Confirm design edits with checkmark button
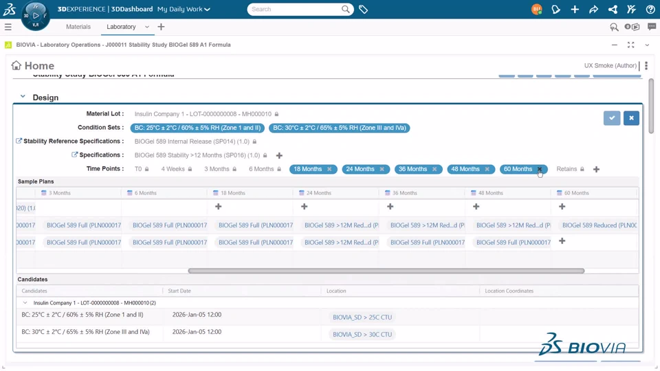 pos(612,118)
